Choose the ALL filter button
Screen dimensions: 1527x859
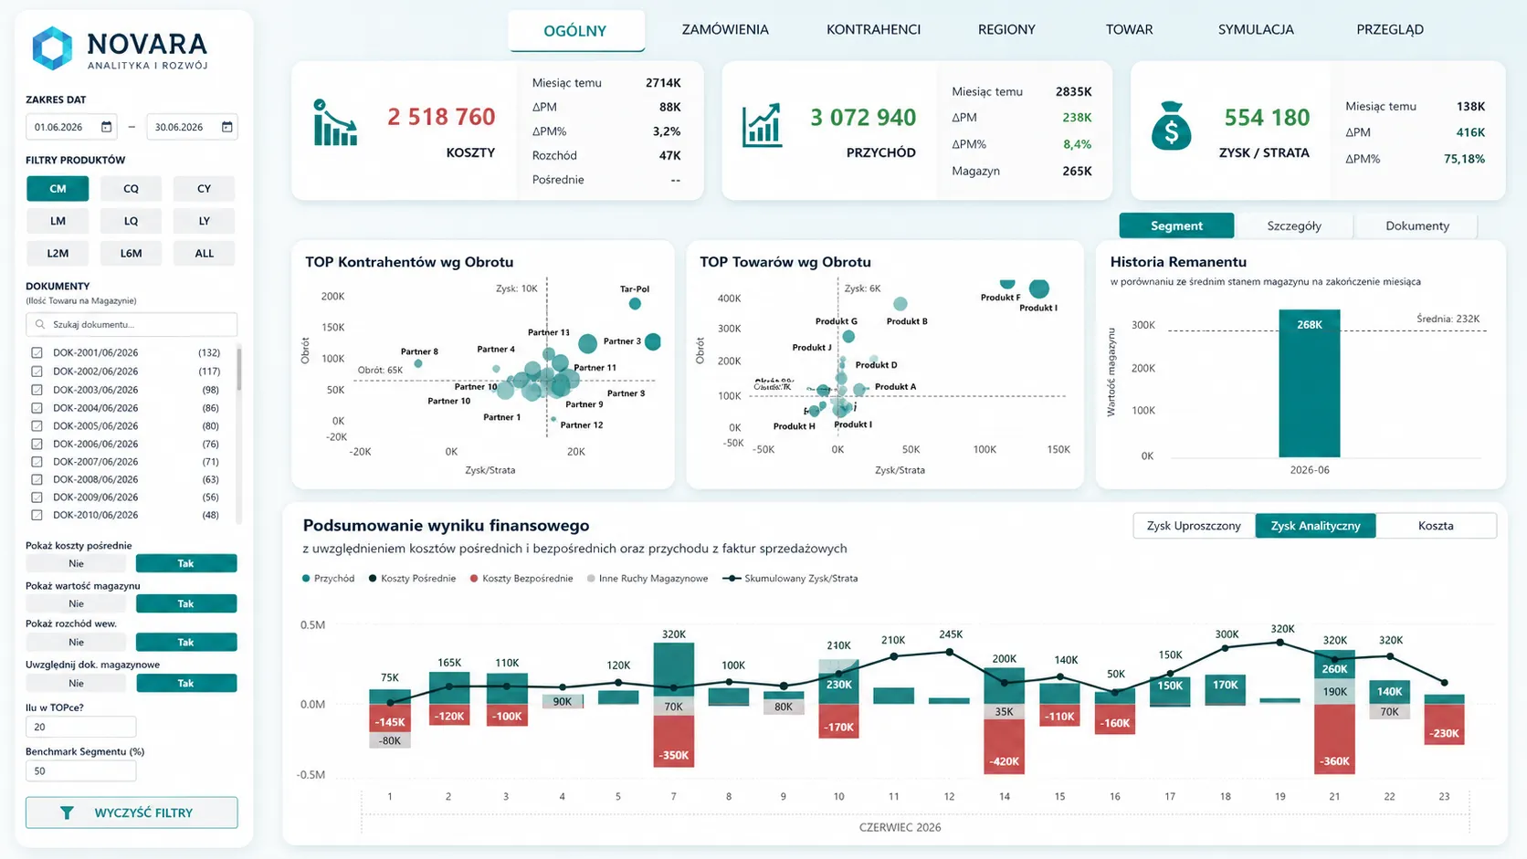click(x=204, y=253)
